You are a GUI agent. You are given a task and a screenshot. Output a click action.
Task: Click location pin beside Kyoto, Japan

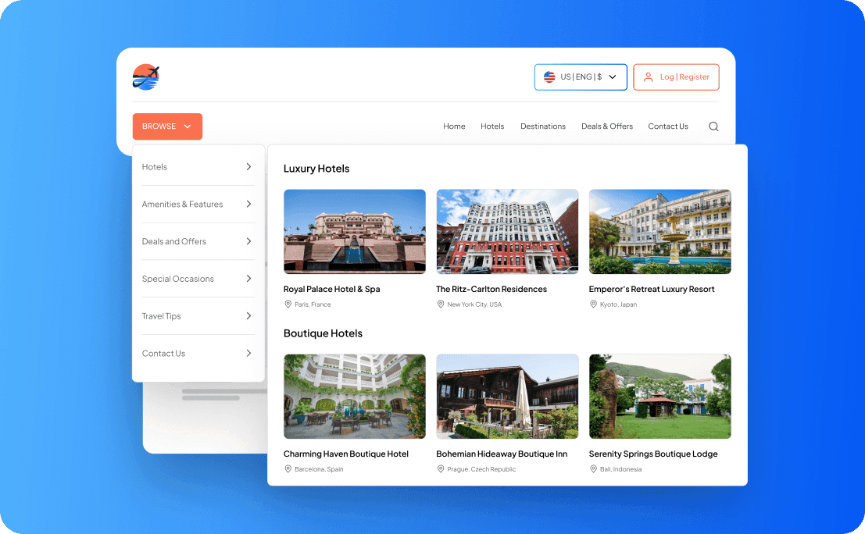(x=593, y=304)
